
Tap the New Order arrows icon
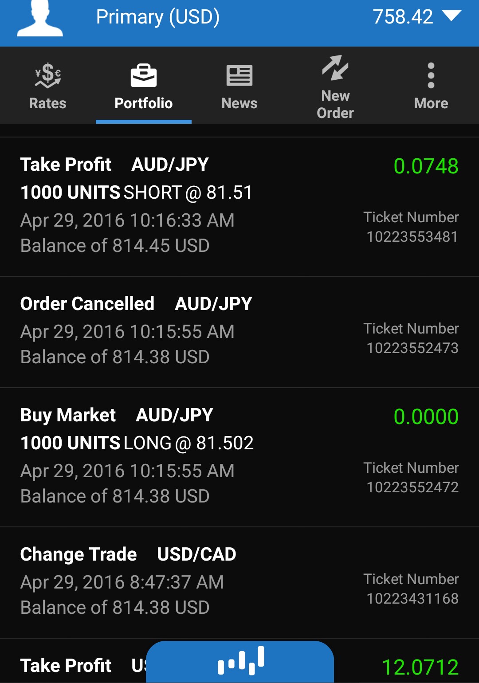(335, 68)
